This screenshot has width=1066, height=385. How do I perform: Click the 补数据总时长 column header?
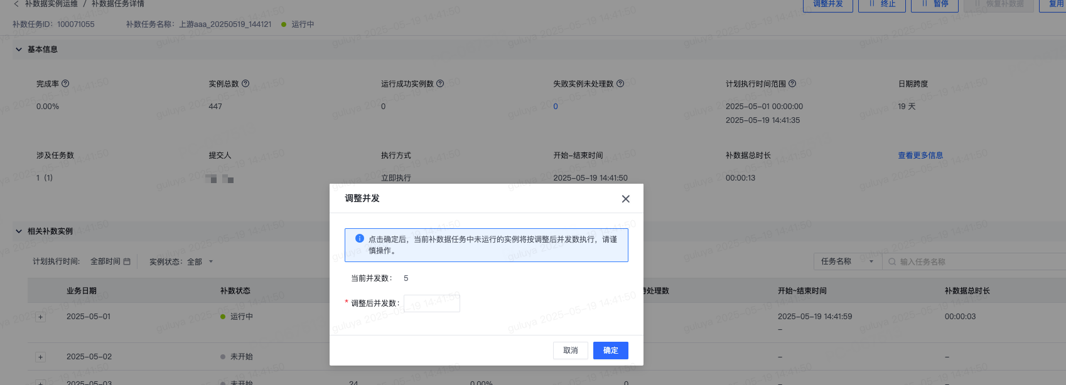(967, 291)
